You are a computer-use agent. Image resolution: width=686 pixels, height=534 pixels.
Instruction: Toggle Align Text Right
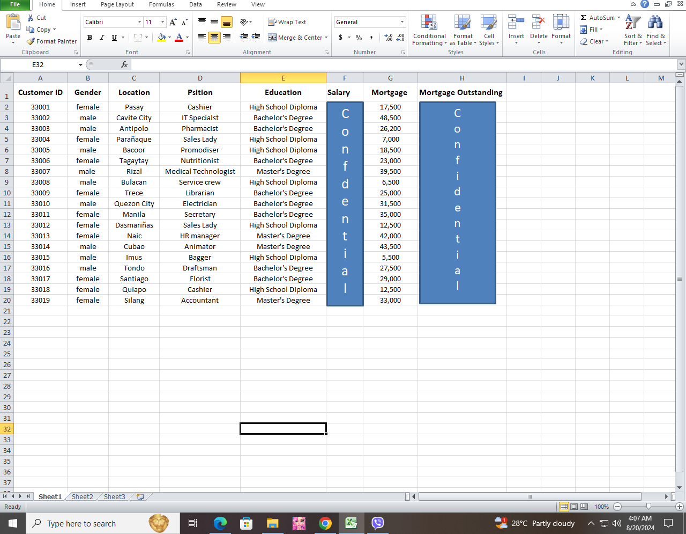pyautogui.click(x=227, y=38)
